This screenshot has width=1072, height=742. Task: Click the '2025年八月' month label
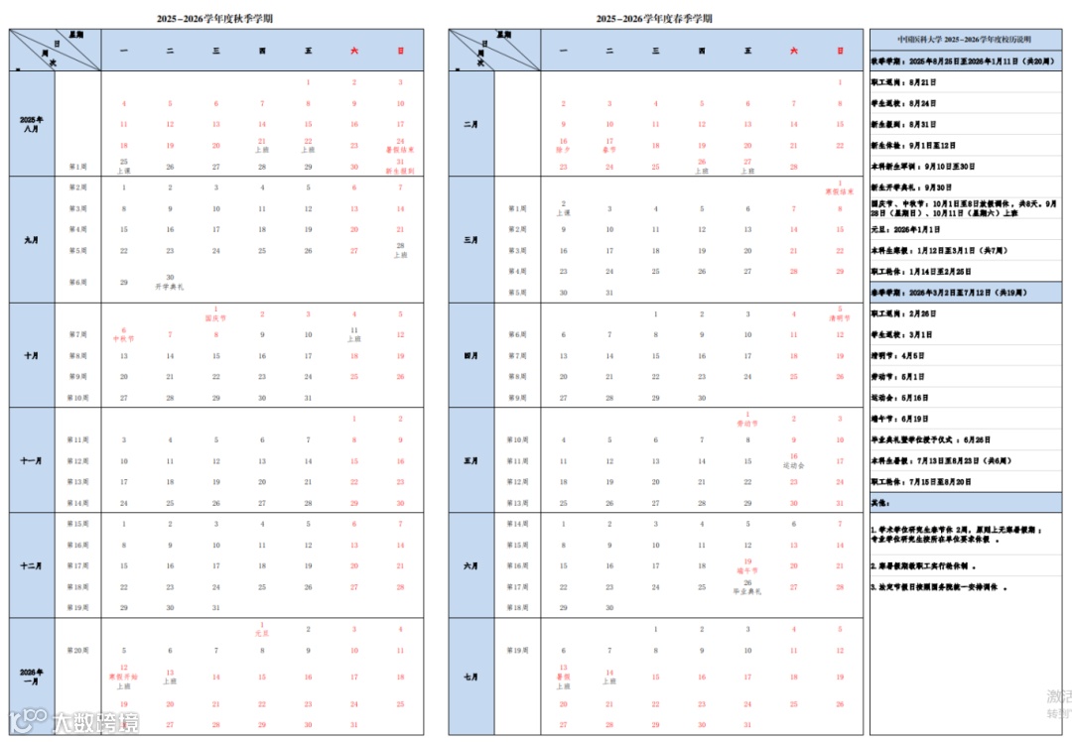[x=32, y=124]
